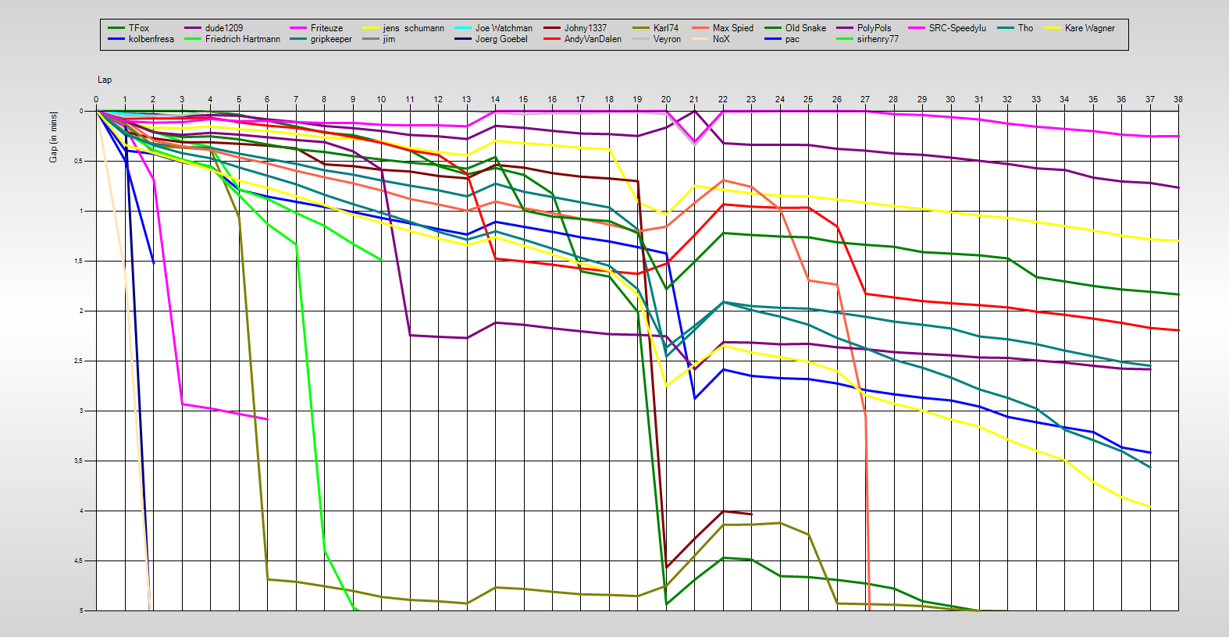Select gripkeeper in the legend
Image resolution: width=1229 pixels, height=637 pixels.
[x=331, y=39]
